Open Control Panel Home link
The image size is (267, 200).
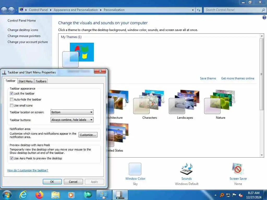pyautogui.click(x=22, y=20)
